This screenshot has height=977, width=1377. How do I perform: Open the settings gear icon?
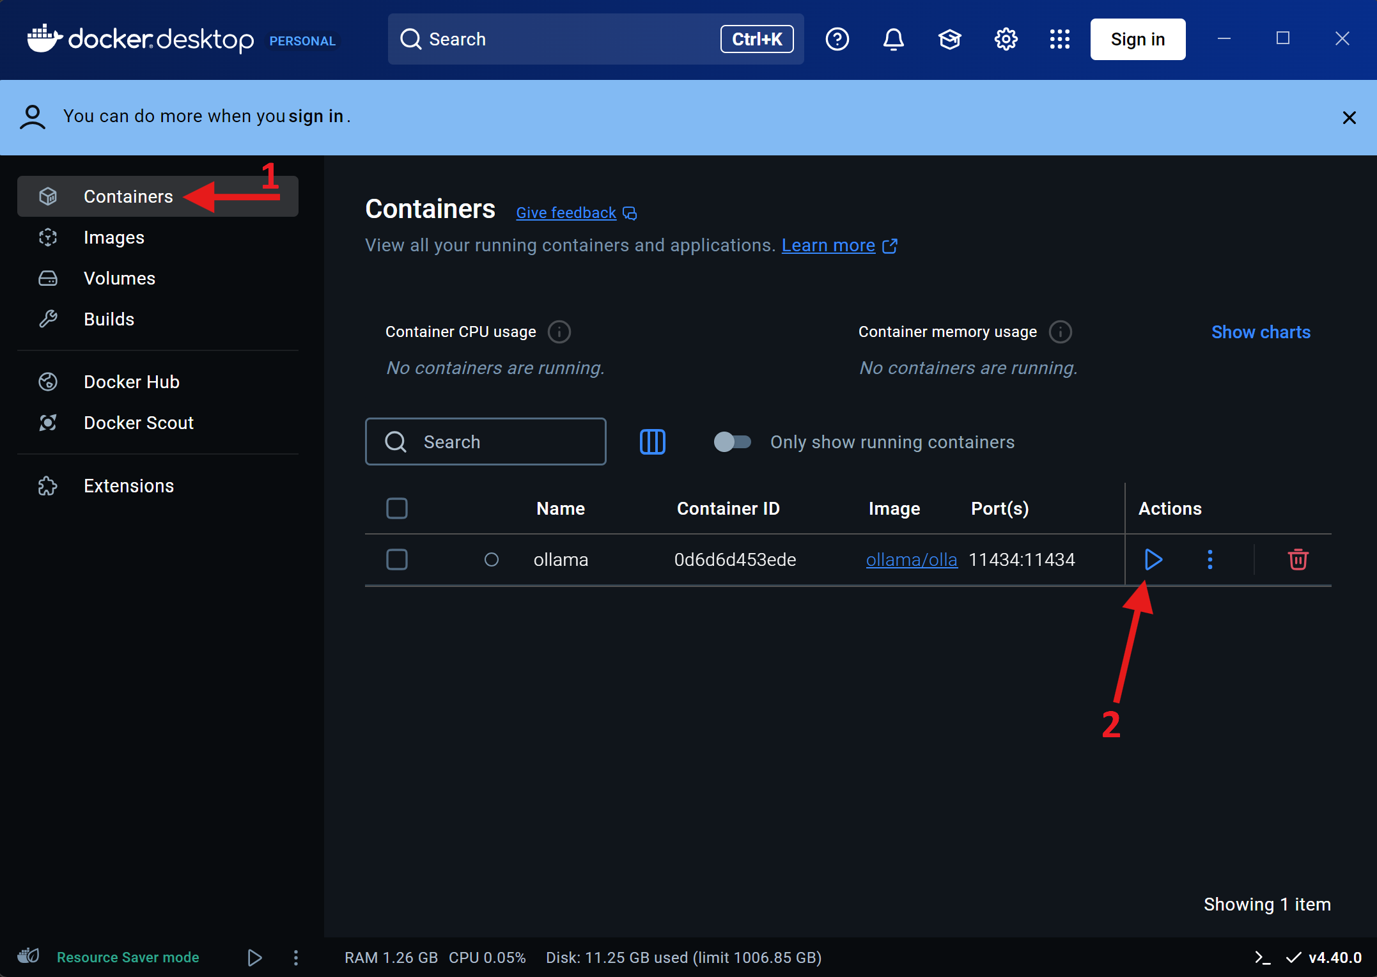click(x=1006, y=40)
